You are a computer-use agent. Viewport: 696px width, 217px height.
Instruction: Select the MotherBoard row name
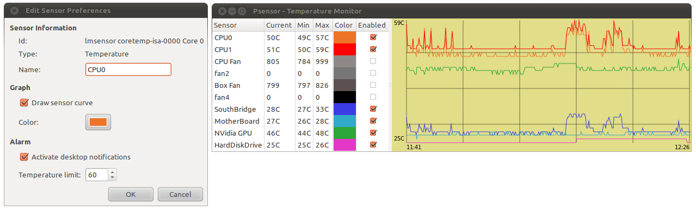click(x=235, y=121)
